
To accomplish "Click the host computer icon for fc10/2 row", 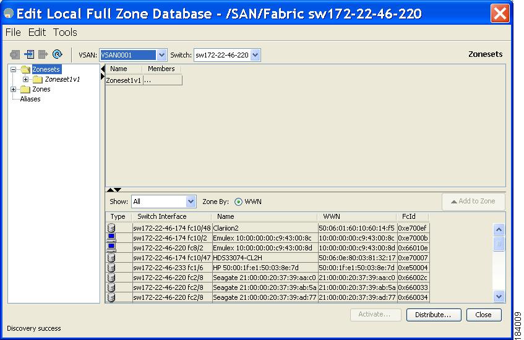I will click(x=111, y=237).
